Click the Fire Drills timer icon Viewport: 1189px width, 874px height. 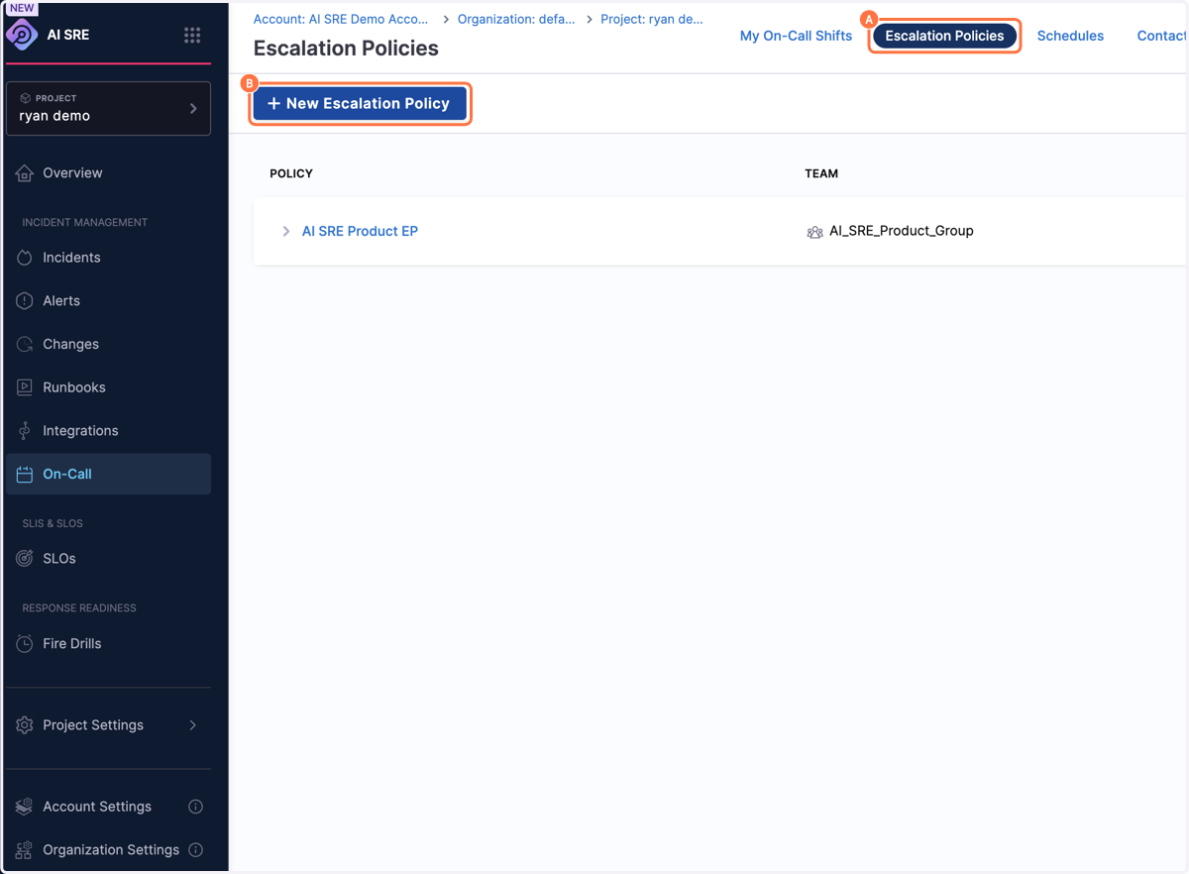(25, 644)
